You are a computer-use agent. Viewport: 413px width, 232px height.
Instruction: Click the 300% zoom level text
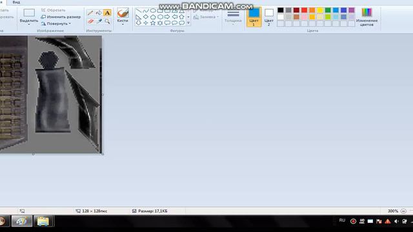(393, 211)
